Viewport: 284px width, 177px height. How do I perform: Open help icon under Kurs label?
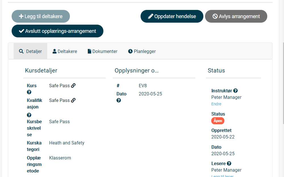29,92
